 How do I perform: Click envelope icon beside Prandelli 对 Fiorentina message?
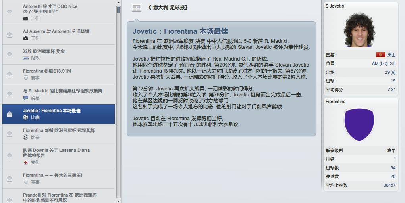click(10, 200)
